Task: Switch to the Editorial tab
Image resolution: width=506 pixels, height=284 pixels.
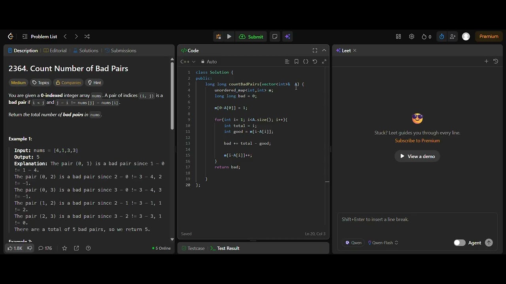Action: point(55,50)
